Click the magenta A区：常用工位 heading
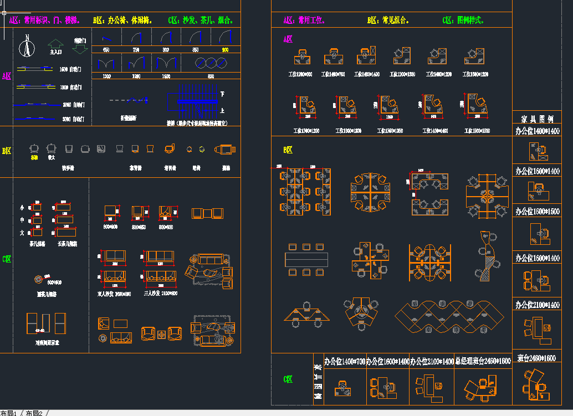The width and height of the screenshot is (573, 416). click(x=304, y=20)
